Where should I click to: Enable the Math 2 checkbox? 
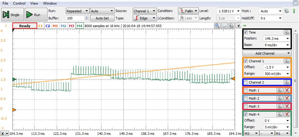[246, 98]
